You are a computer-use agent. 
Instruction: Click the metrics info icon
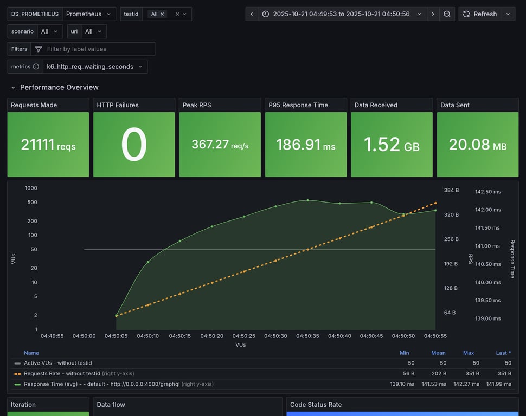click(36, 67)
